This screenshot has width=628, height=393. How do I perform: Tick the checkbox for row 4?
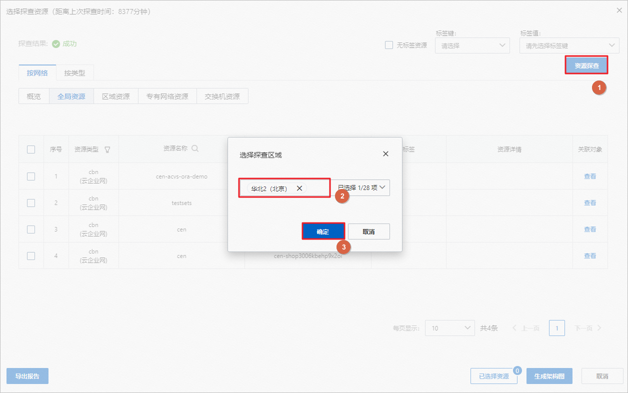tap(31, 255)
